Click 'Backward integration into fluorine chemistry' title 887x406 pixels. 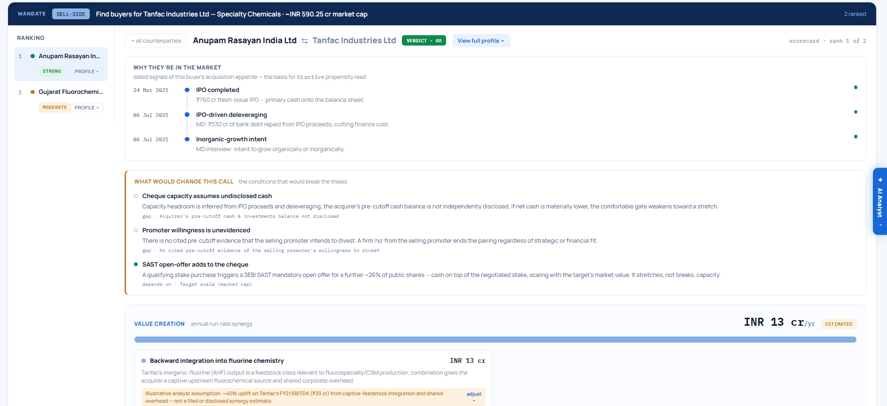[x=217, y=361]
